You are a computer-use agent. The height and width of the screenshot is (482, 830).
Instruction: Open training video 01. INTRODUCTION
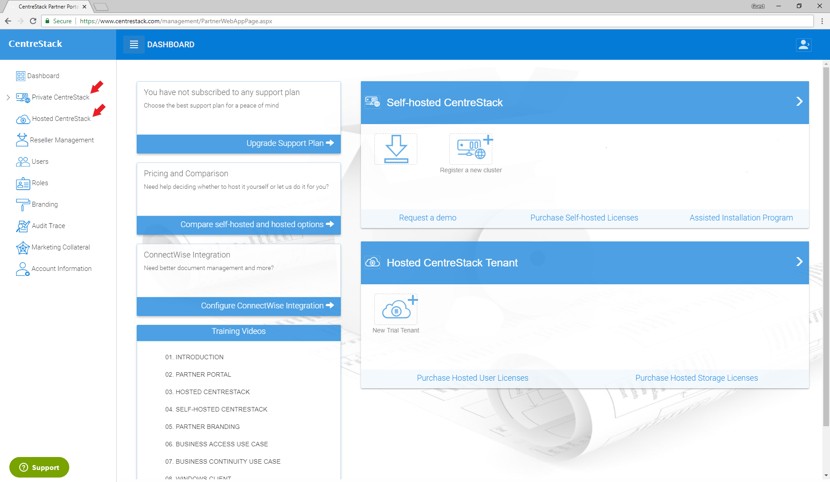(194, 357)
